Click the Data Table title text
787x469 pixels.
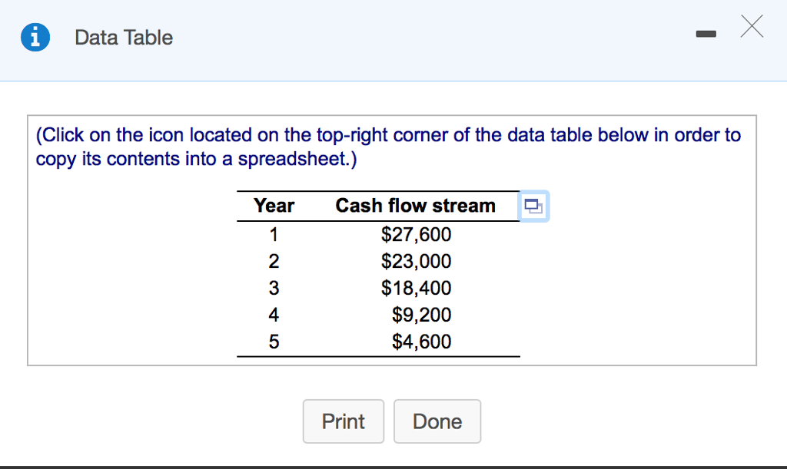point(124,38)
